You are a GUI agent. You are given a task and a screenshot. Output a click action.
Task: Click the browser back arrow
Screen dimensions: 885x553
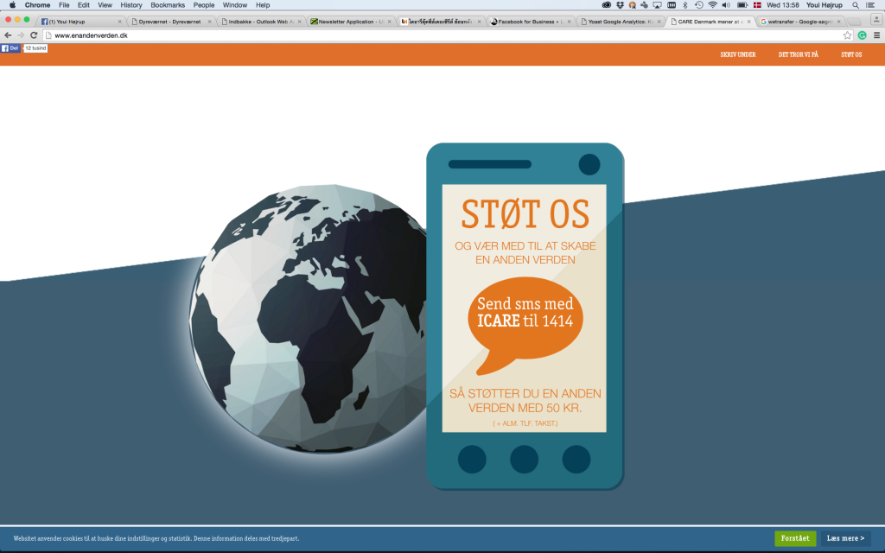[8, 35]
